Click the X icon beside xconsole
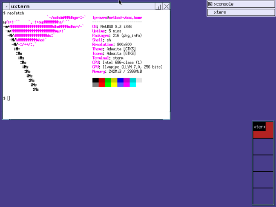This screenshot has height=207, width=276. coord(210,4)
